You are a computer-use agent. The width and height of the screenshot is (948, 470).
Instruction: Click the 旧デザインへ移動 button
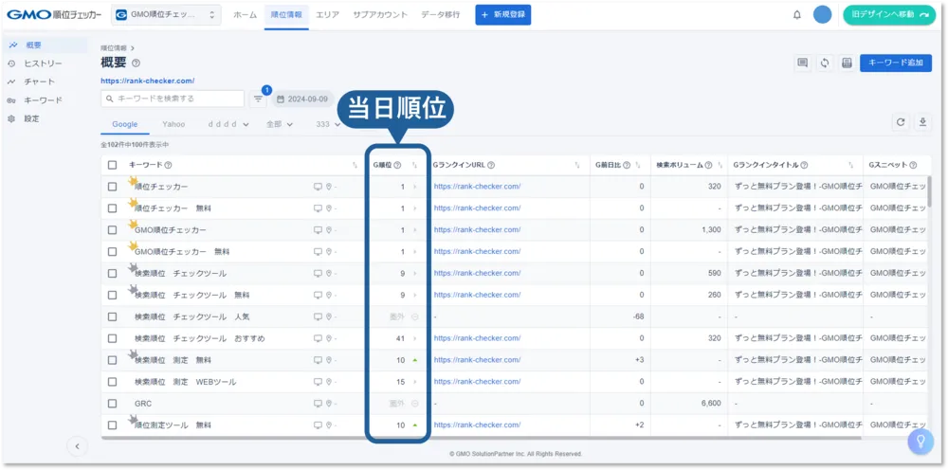pyautogui.click(x=889, y=15)
